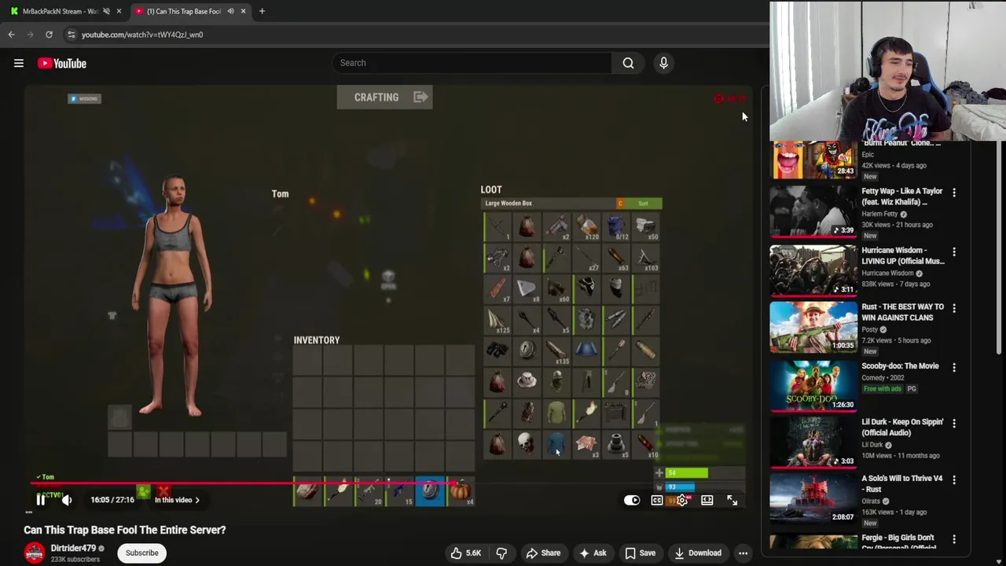Open Hurricane Wisdom LIVING UP video thumbnail
This screenshot has width=1006, height=566.
click(813, 270)
